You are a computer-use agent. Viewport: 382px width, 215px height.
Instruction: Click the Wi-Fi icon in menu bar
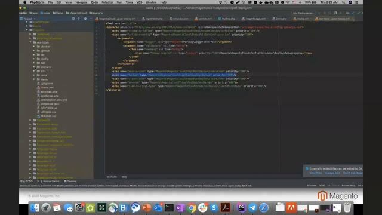coord(288,2)
